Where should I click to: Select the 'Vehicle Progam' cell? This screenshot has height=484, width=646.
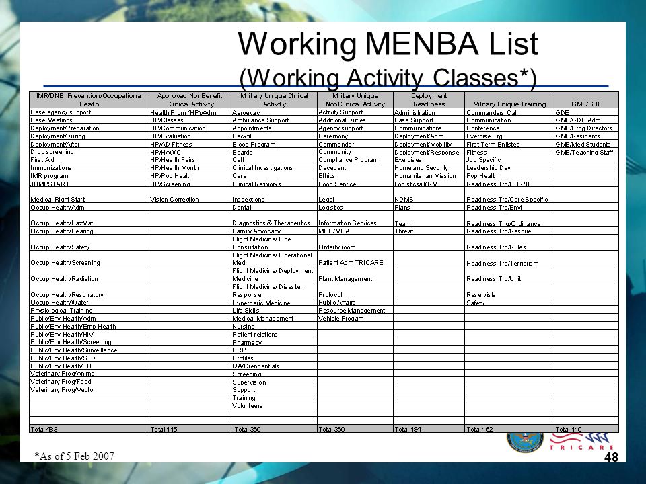click(x=355, y=318)
